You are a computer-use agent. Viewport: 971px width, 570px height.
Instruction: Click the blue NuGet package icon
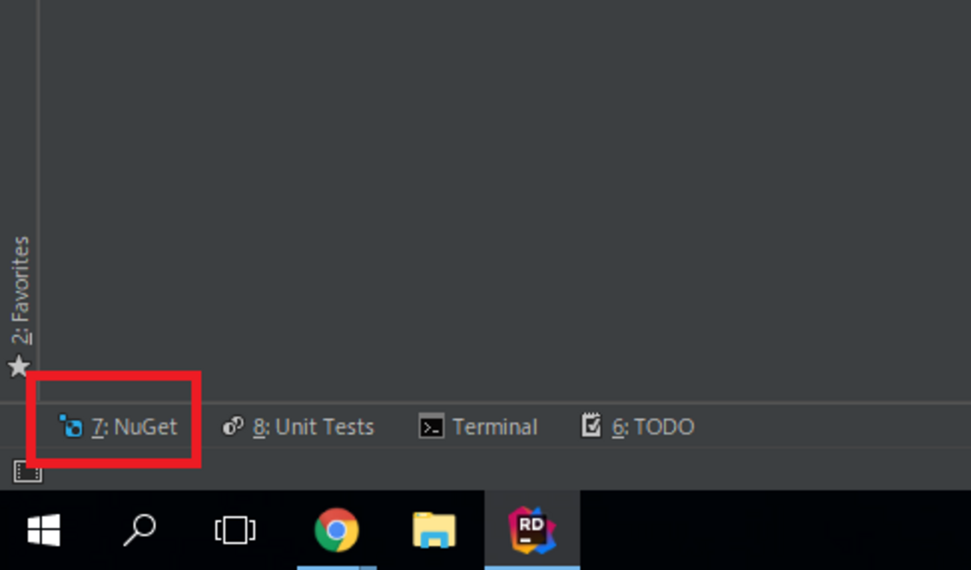71,427
